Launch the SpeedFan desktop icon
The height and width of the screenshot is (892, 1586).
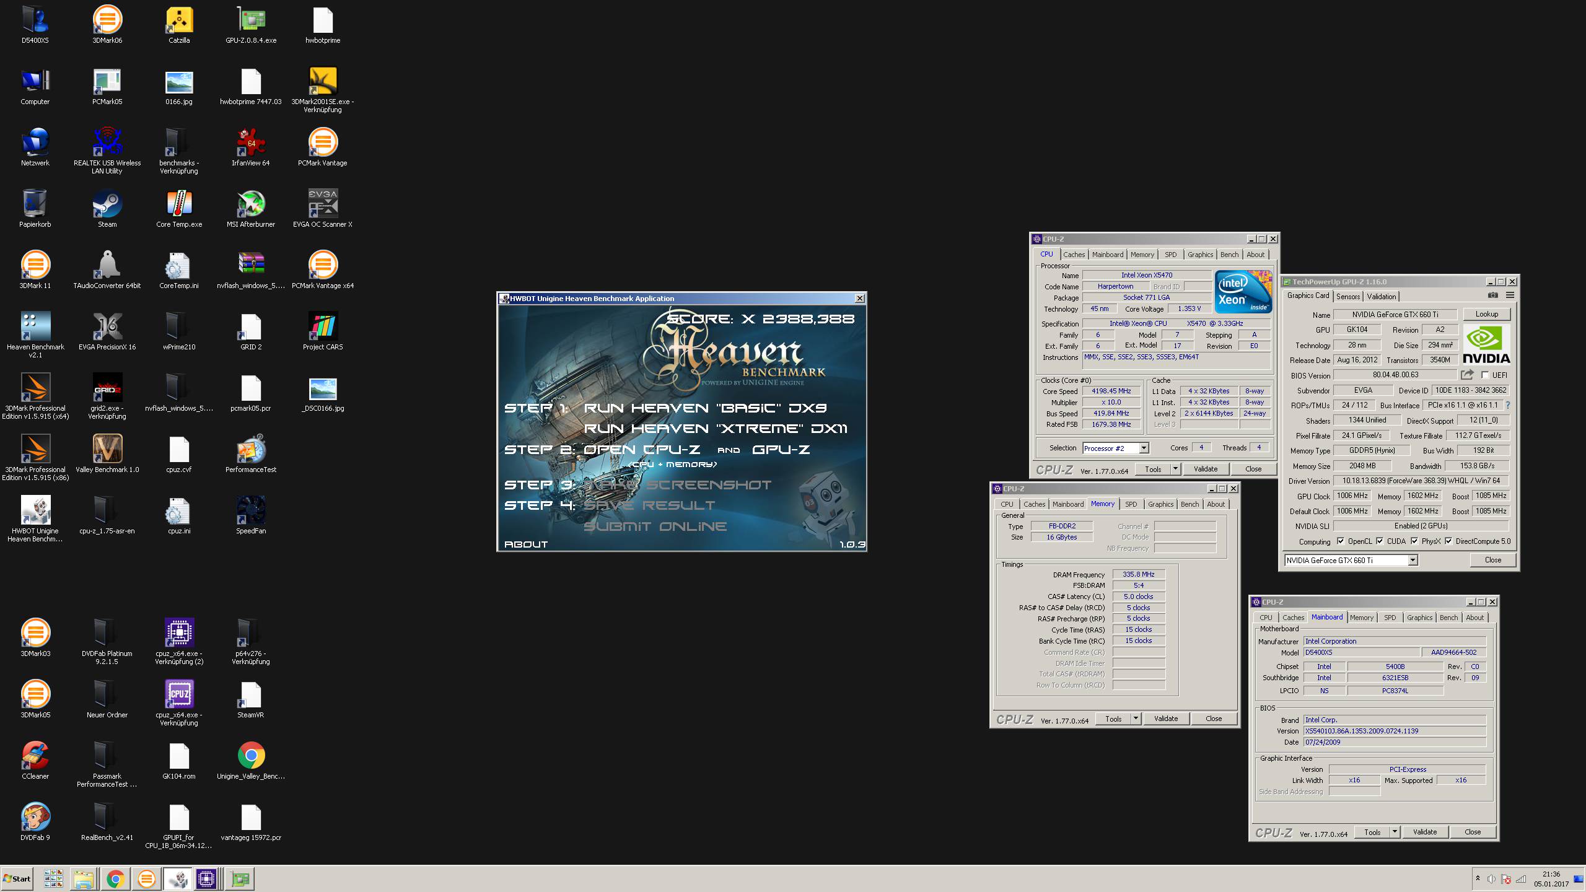pyautogui.click(x=251, y=515)
